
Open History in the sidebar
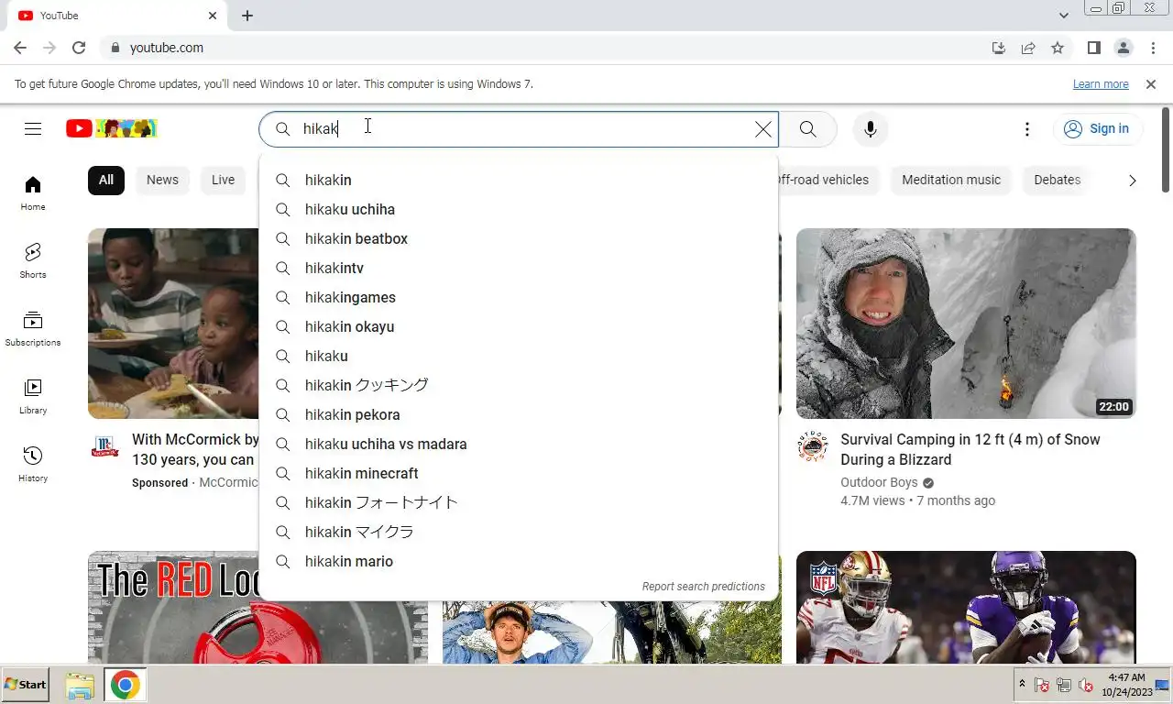(x=33, y=464)
